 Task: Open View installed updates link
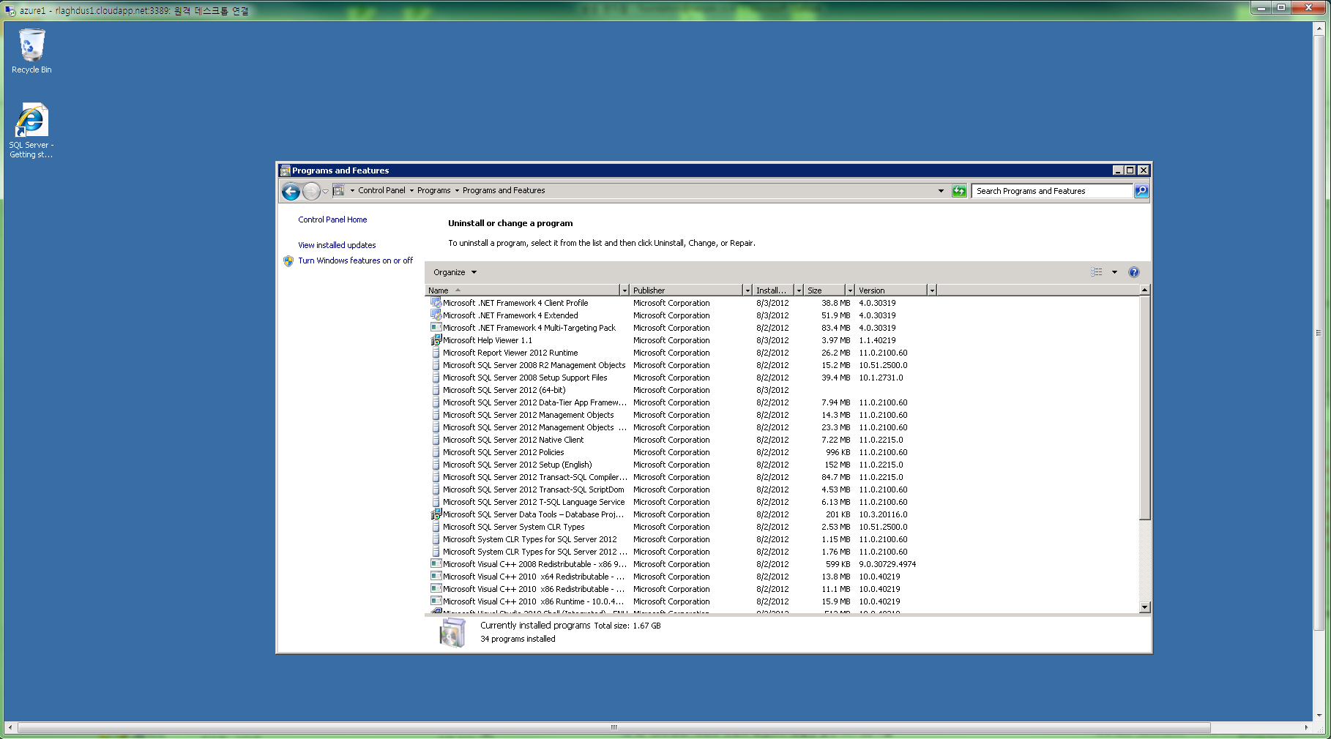click(337, 245)
